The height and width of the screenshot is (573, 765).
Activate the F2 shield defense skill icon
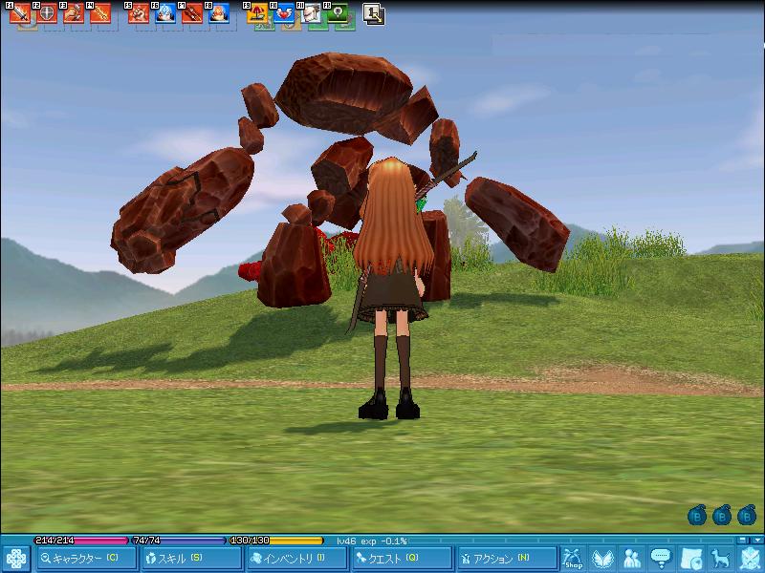click(47, 13)
